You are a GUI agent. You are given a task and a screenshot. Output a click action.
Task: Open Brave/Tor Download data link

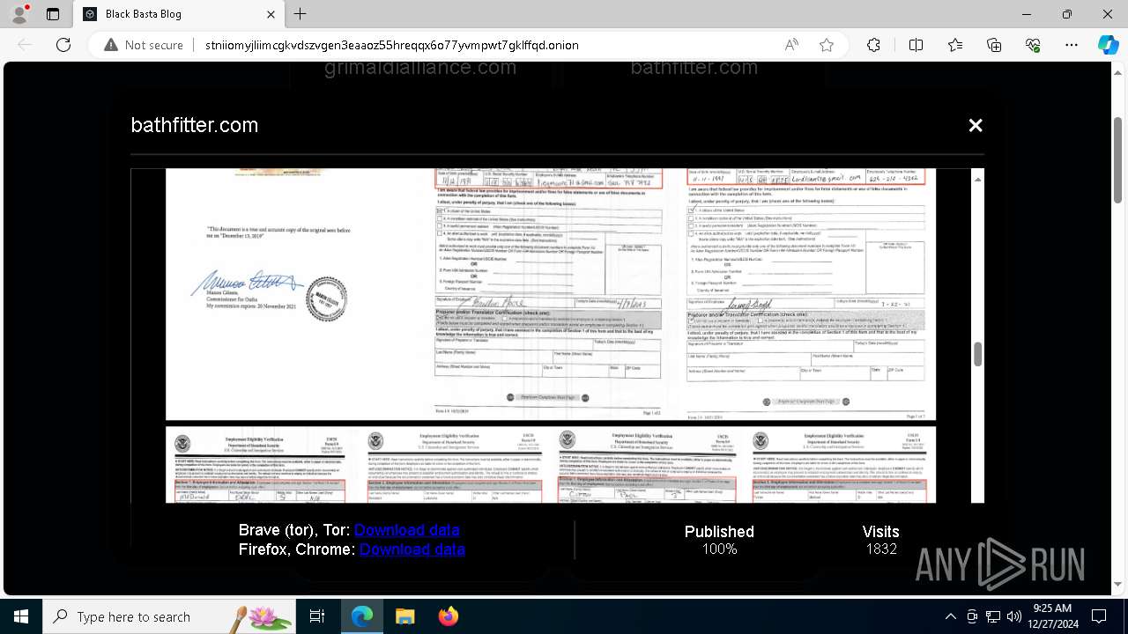[x=406, y=530]
